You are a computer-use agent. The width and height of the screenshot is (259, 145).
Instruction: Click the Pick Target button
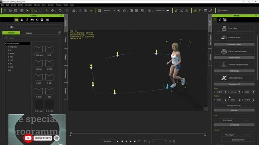click(x=229, y=135)
